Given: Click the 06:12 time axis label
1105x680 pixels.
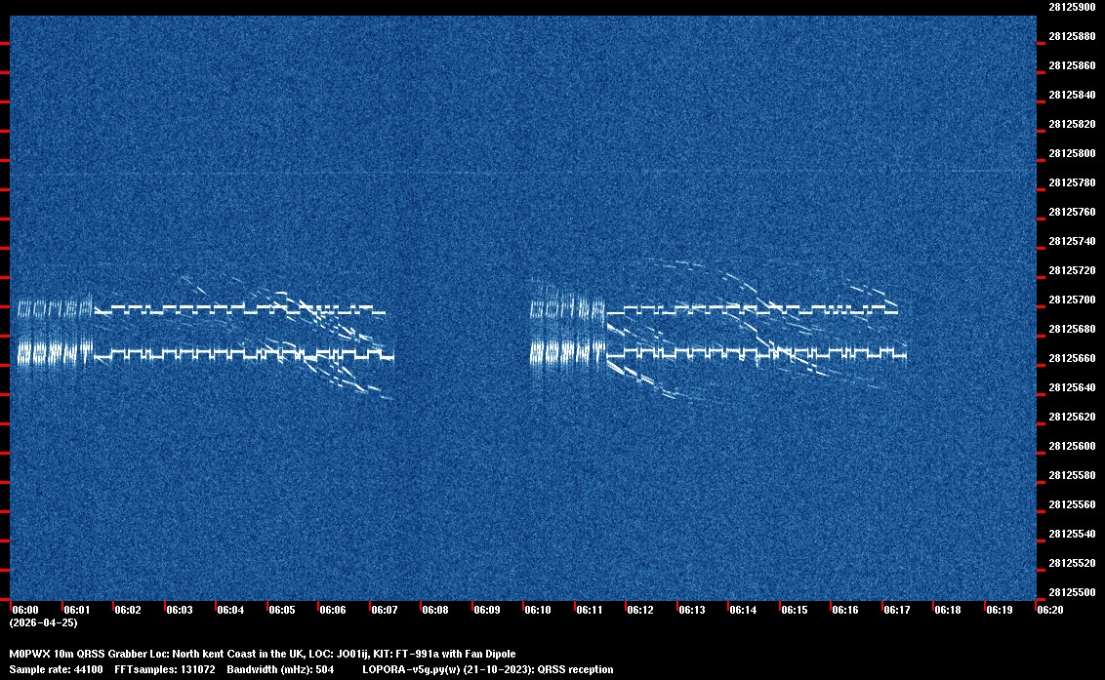Looking at the screenshot, I should click(x=640, y=610).
